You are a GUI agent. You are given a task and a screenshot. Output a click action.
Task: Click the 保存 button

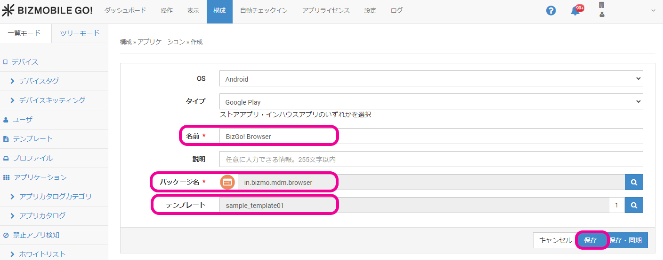[590, 240]
